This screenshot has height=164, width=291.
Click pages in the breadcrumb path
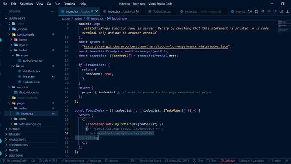(x=66, y=18)
